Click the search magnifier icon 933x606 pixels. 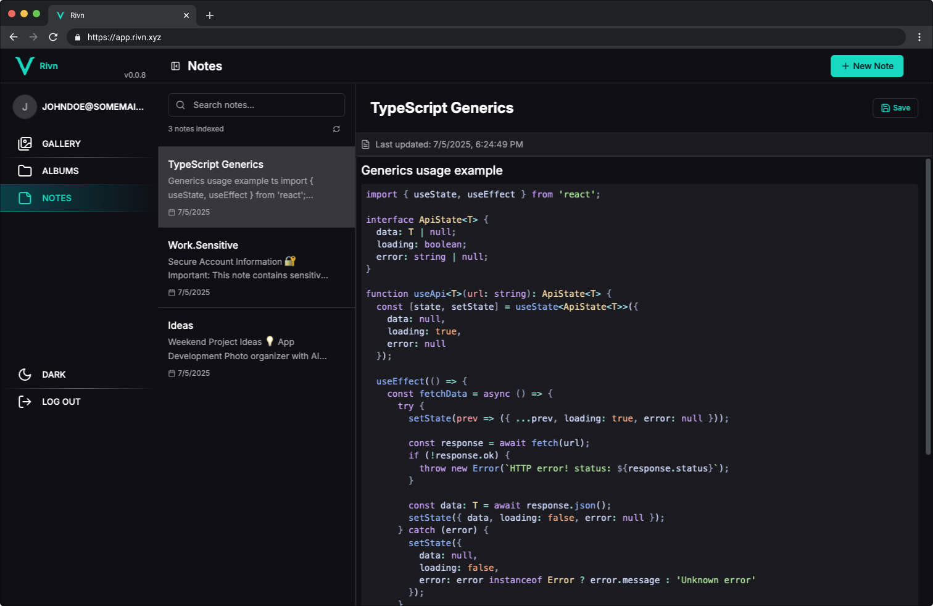[181, 105]
